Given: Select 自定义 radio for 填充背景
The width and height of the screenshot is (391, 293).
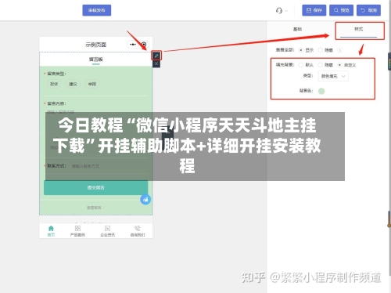Looking at the screenshot, I should pos(339,65).
